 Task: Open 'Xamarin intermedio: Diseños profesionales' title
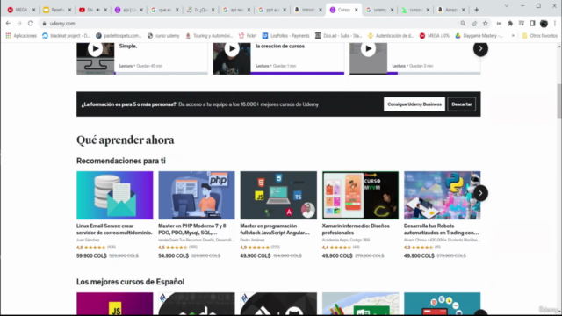pyautogui.click(x=356, y=229)
